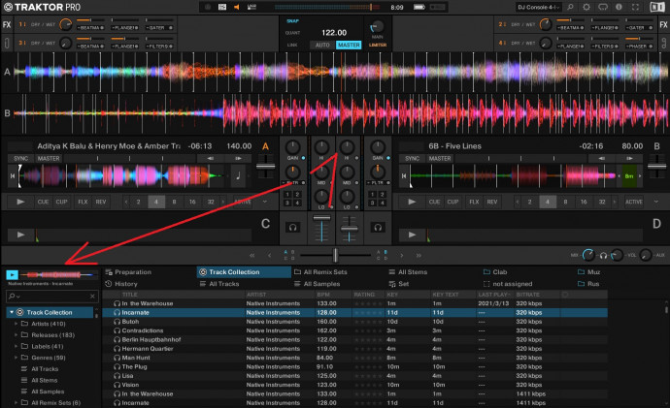The width and height of the screenshot is (670, 408).
Task: Click the Muz folder favorite
Action: coord(588,272)
